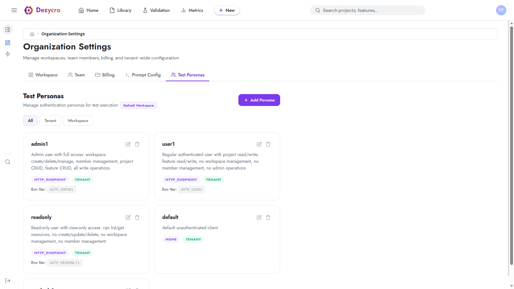Toggle the sidebar panel icon
Image resolution: width=514 pixels, height=289 pixels.
click(8, 30)
